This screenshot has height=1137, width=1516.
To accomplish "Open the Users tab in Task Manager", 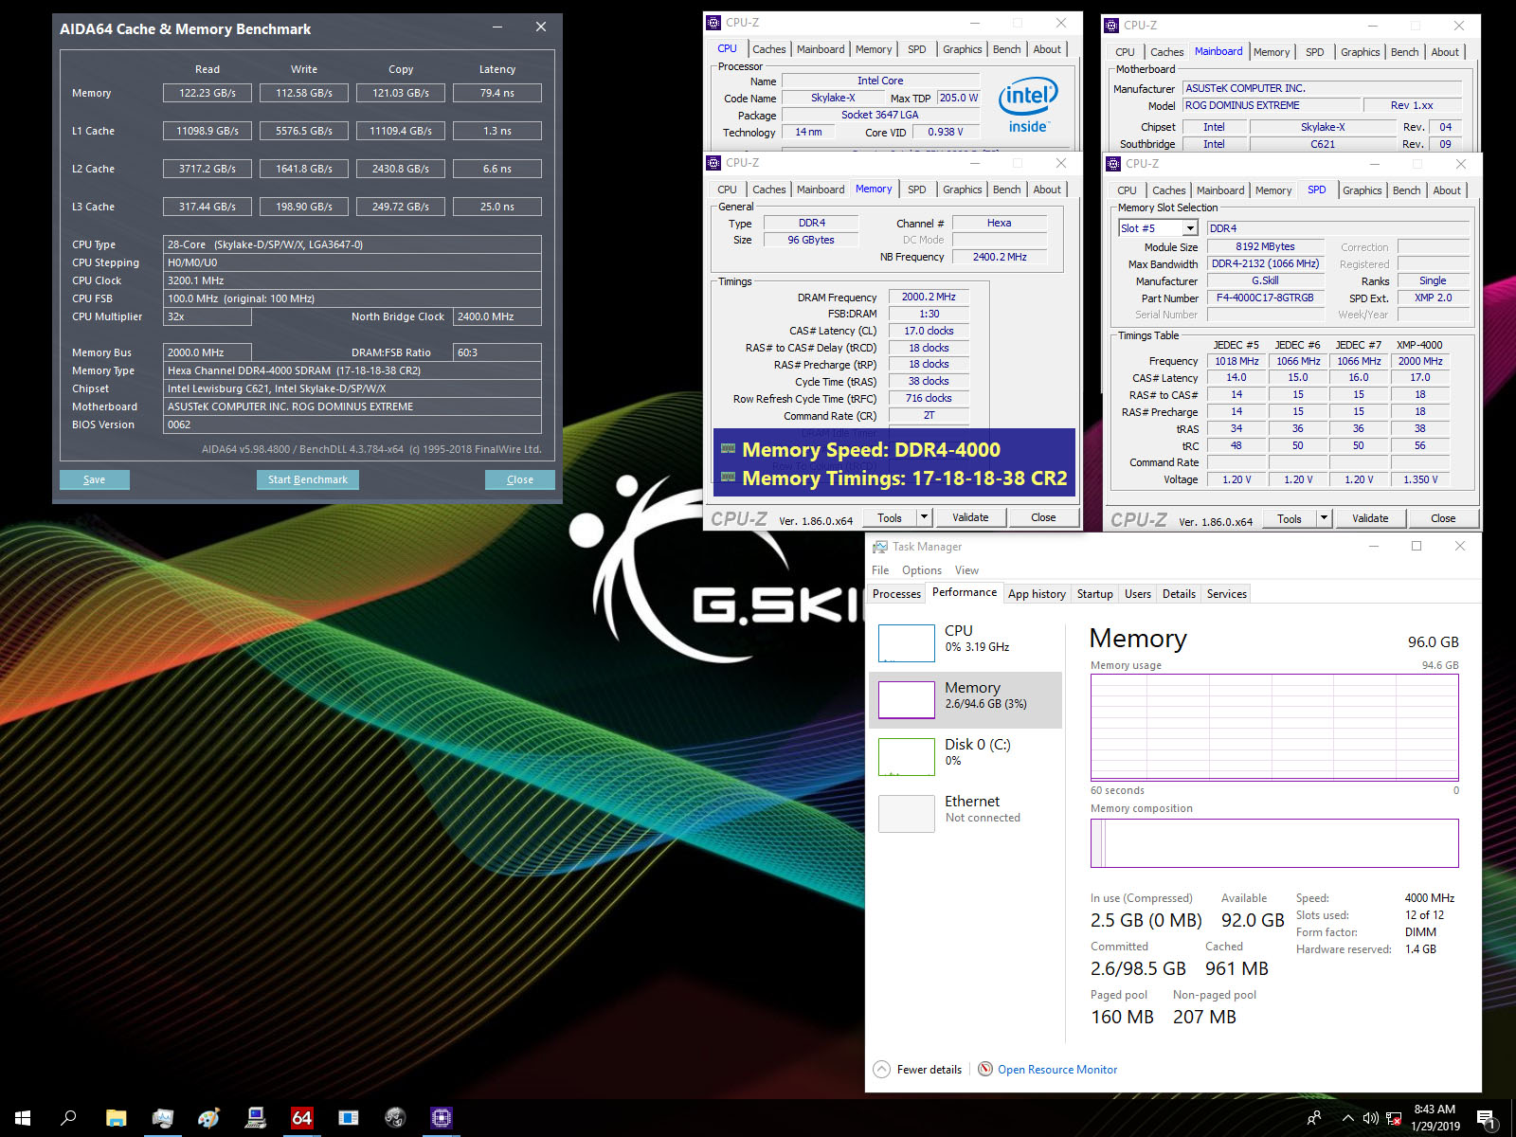I will [x=1137, y=594].
